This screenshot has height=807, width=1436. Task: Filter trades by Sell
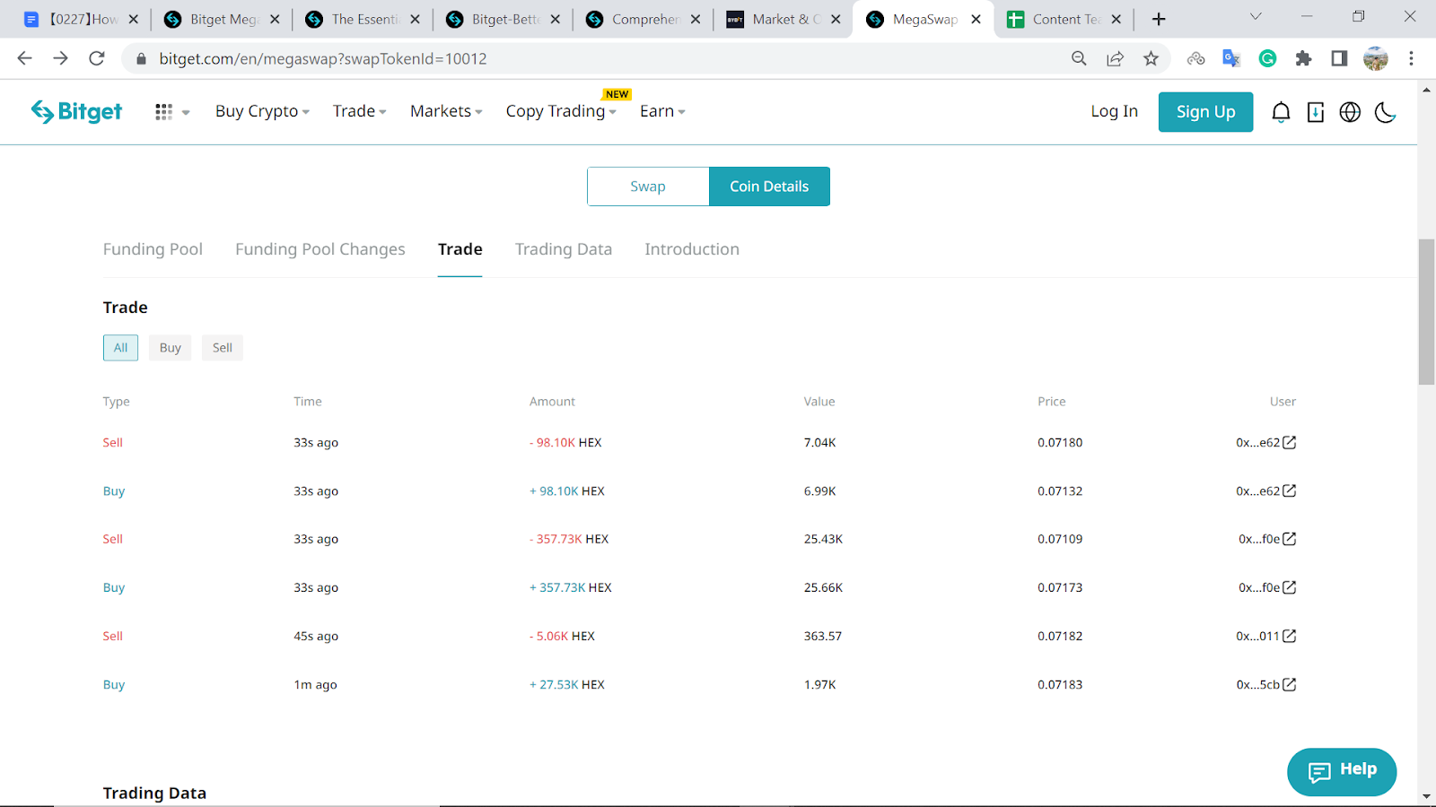pyautogui.click(x=223, y=348)
